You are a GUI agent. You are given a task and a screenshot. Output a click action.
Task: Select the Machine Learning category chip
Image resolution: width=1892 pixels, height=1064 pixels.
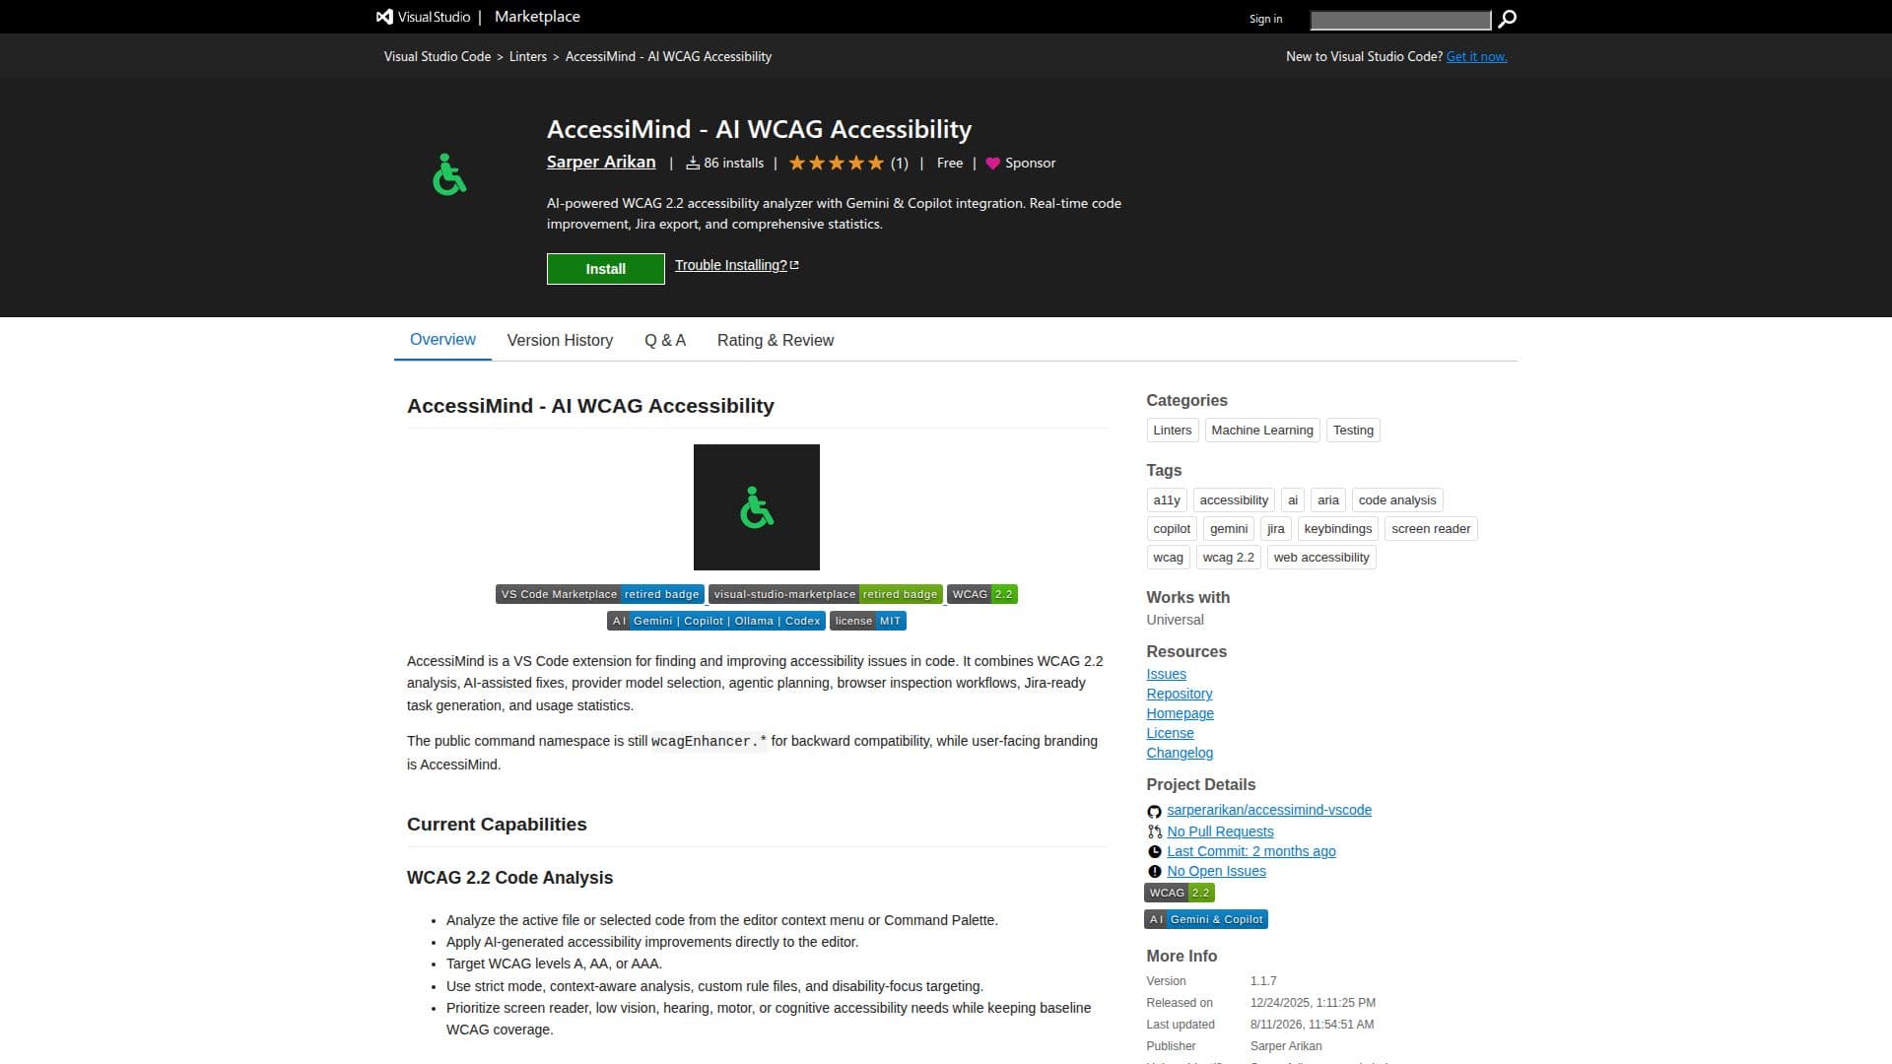click(1262, 431)
